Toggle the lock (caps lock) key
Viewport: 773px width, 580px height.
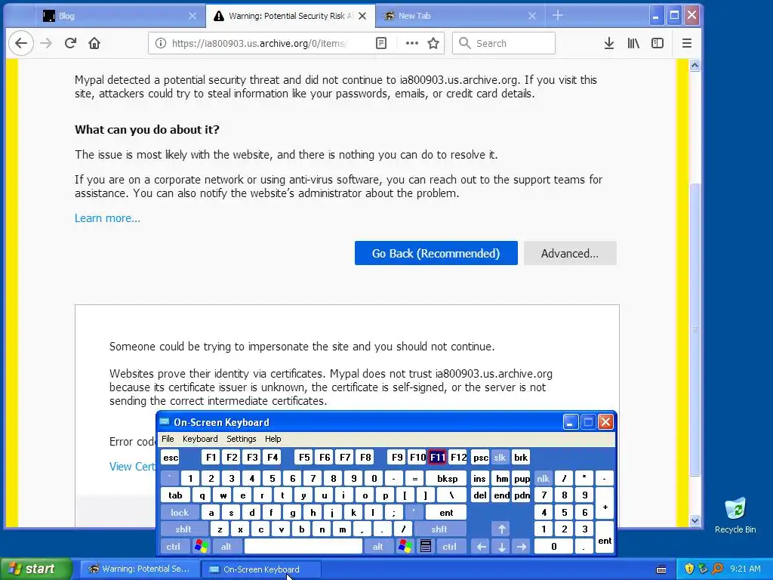(180, 513)
